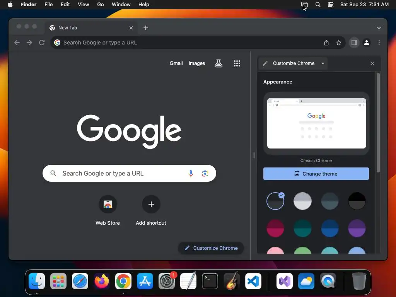Open the Chrome profile avatar menu
Image resolution: width=396 pixels, height=297 pixels.
pos(367,43)
